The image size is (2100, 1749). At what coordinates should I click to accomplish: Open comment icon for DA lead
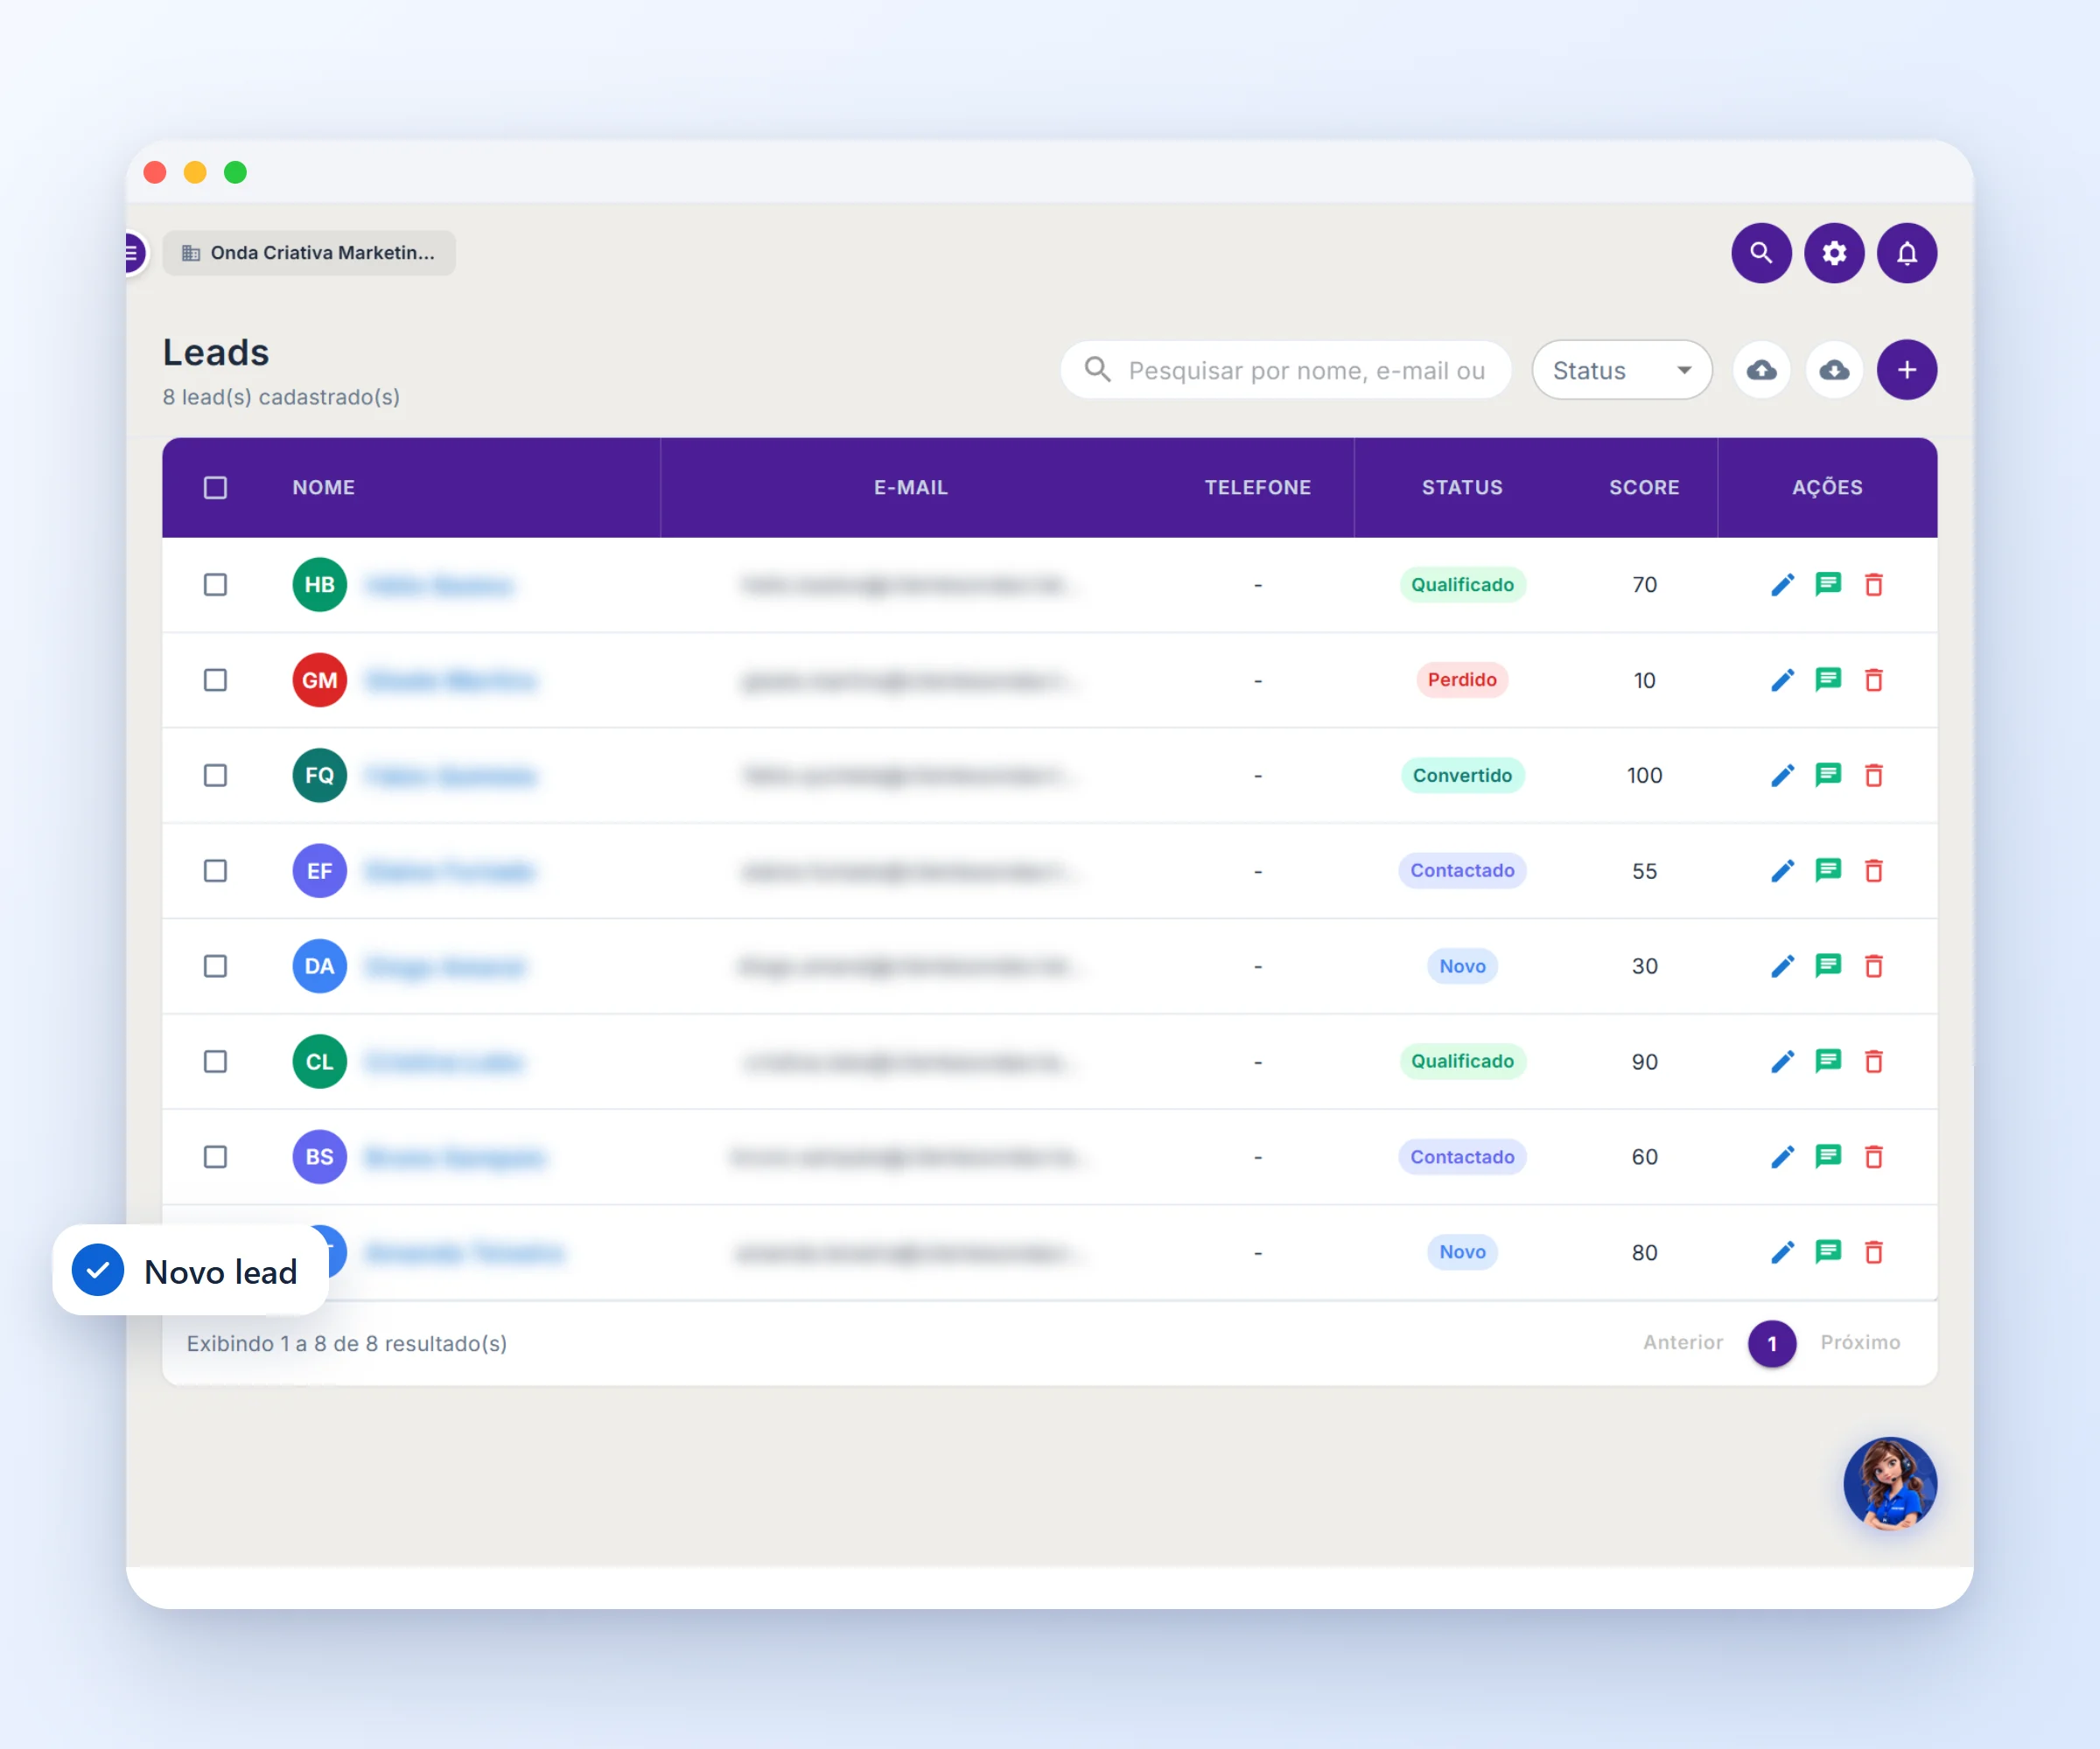1828,965
